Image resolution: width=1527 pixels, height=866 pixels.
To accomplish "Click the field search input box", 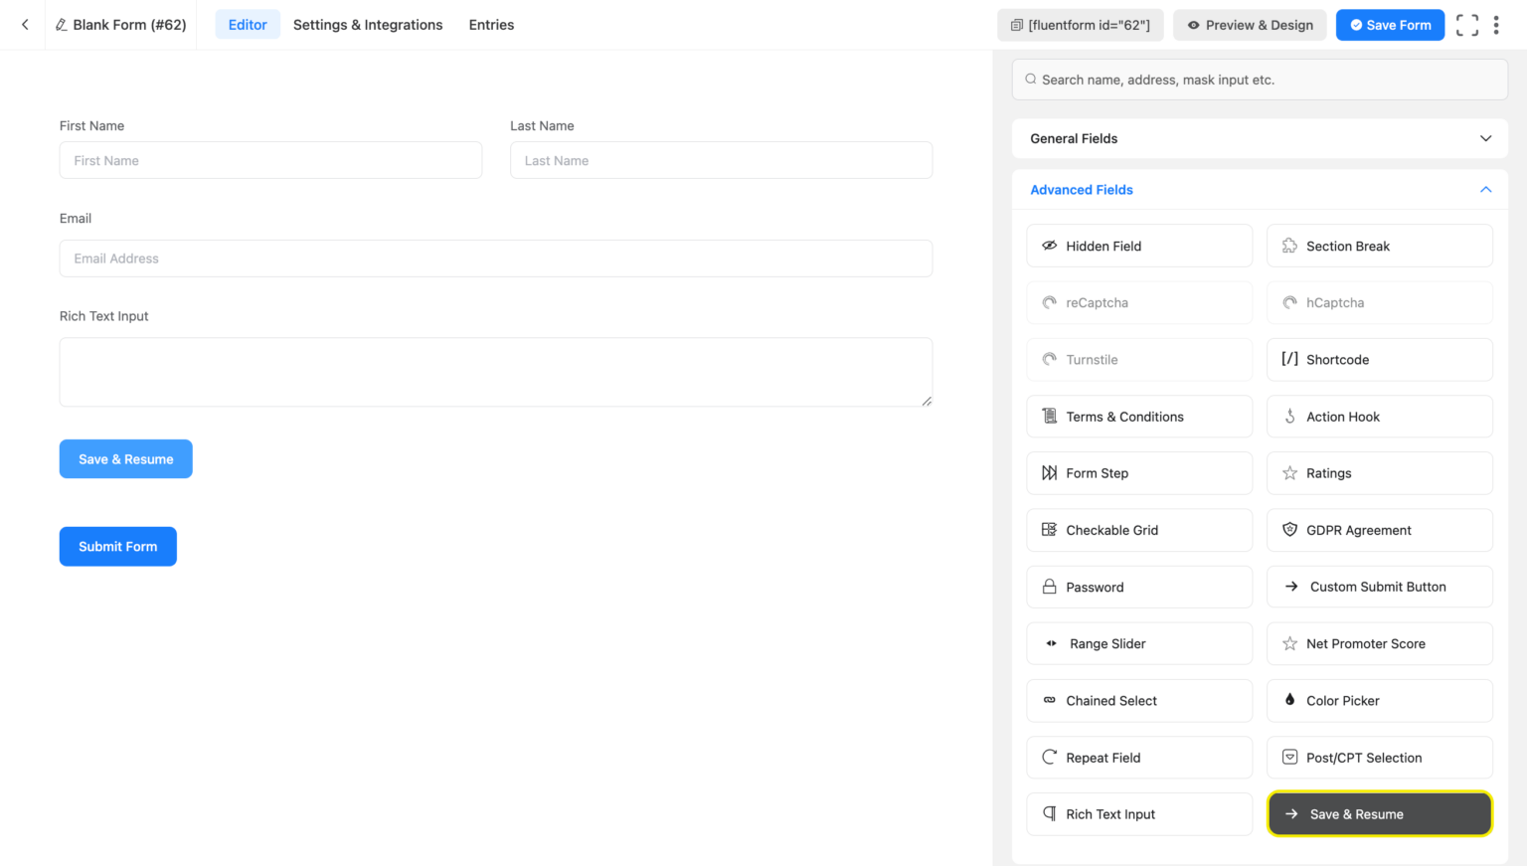I will pos(1259,79).
